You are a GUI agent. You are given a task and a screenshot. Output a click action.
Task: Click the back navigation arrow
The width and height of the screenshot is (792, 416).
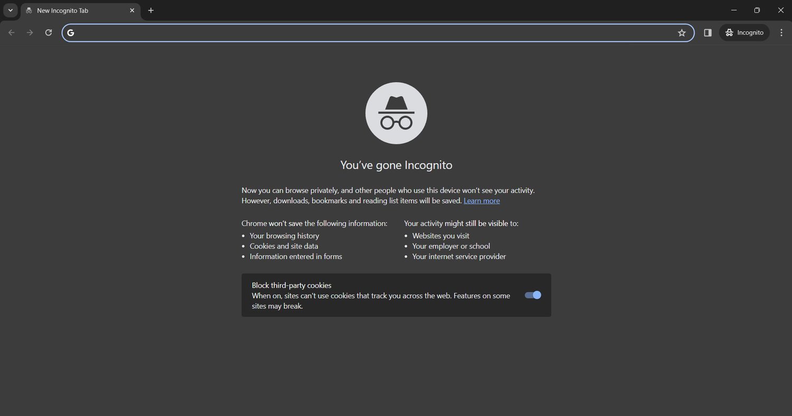click(x=12, y=32)
